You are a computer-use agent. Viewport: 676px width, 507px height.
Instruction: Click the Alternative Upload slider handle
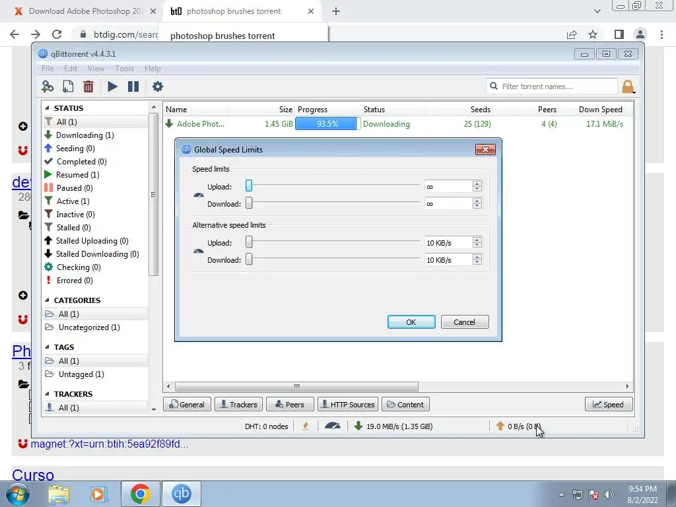(249, 242)
